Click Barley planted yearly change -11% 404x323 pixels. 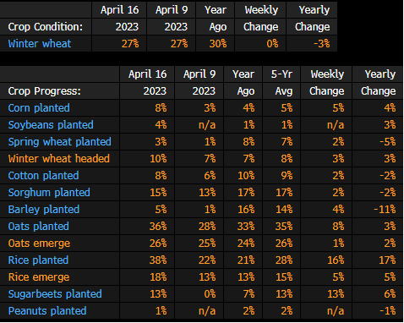pyautogui.click(x=385, y=210)
